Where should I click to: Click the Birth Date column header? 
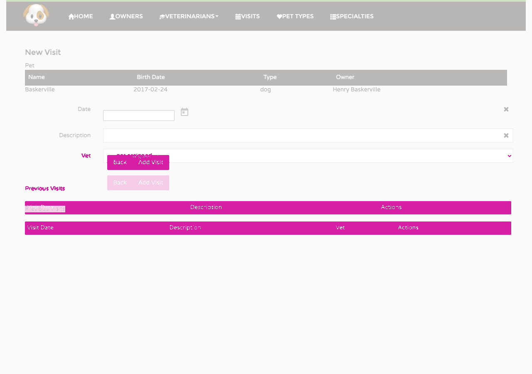coord(151,77)
